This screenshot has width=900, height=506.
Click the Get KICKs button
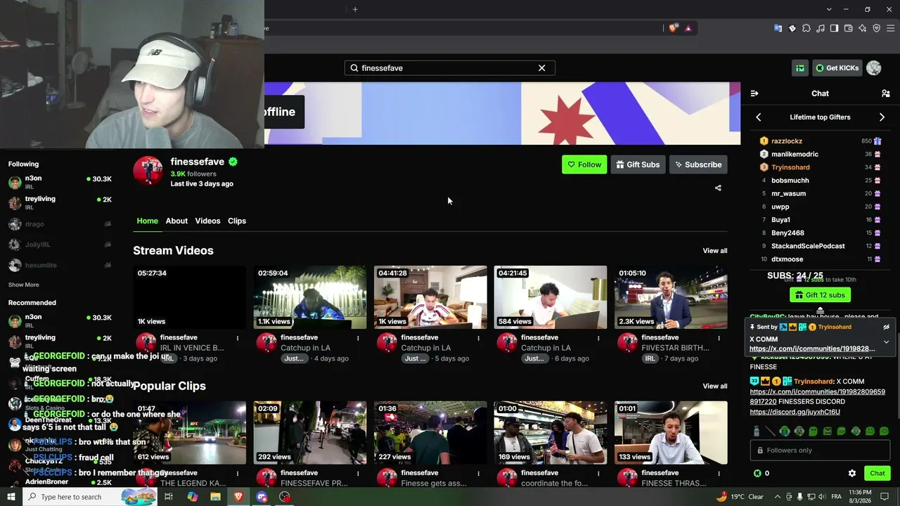[x=837, y=68]
